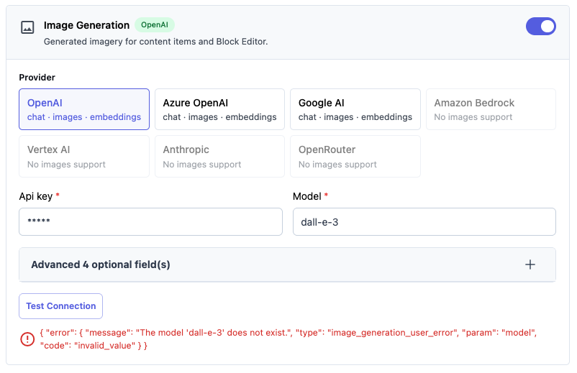Click the red error alert icon
The width and height of the screenshot is (577, 373).
[27, 339]
